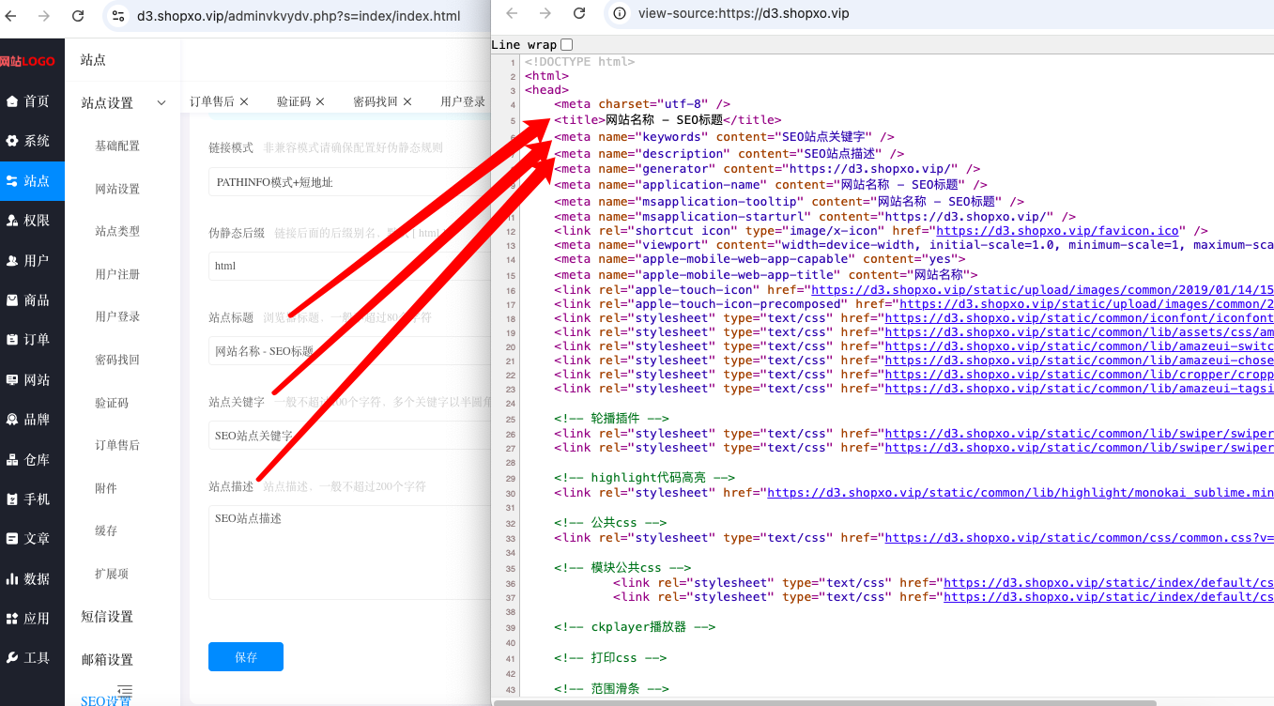Follow the common.css stylesheet link

pos(1080,538)
